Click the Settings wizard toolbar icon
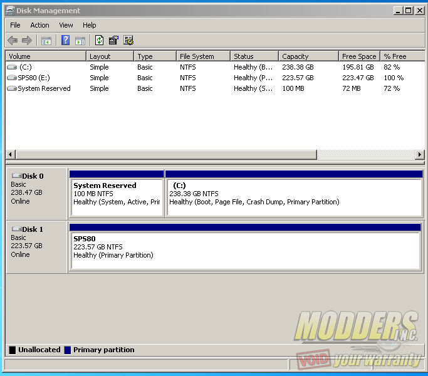Image resolution: width=428 pixels, height=376 pixels. [x=128, y=40]
